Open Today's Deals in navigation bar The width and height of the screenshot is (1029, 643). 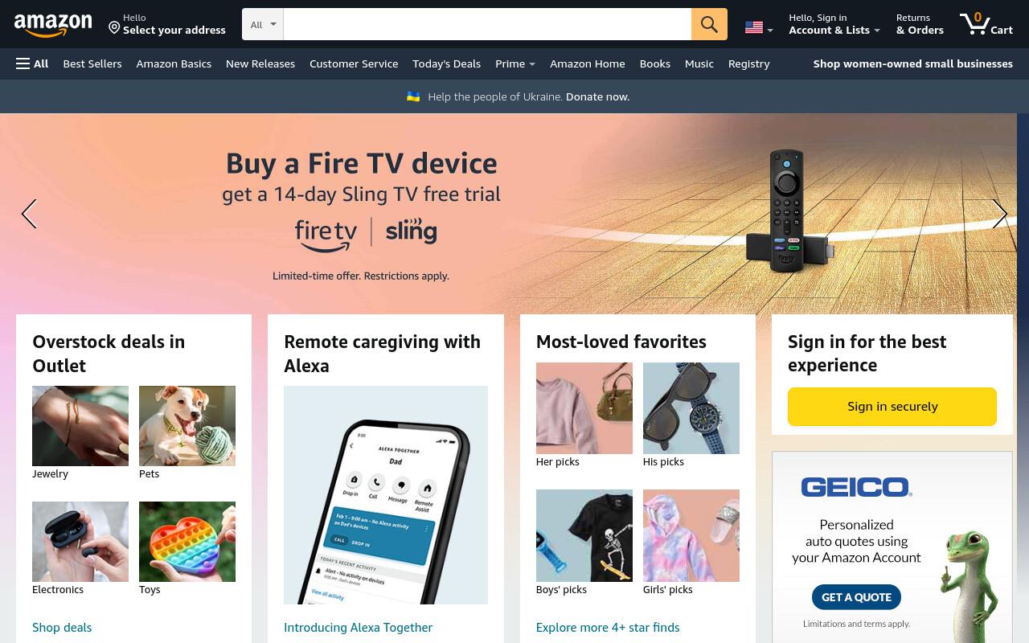(x=446, y=63)
